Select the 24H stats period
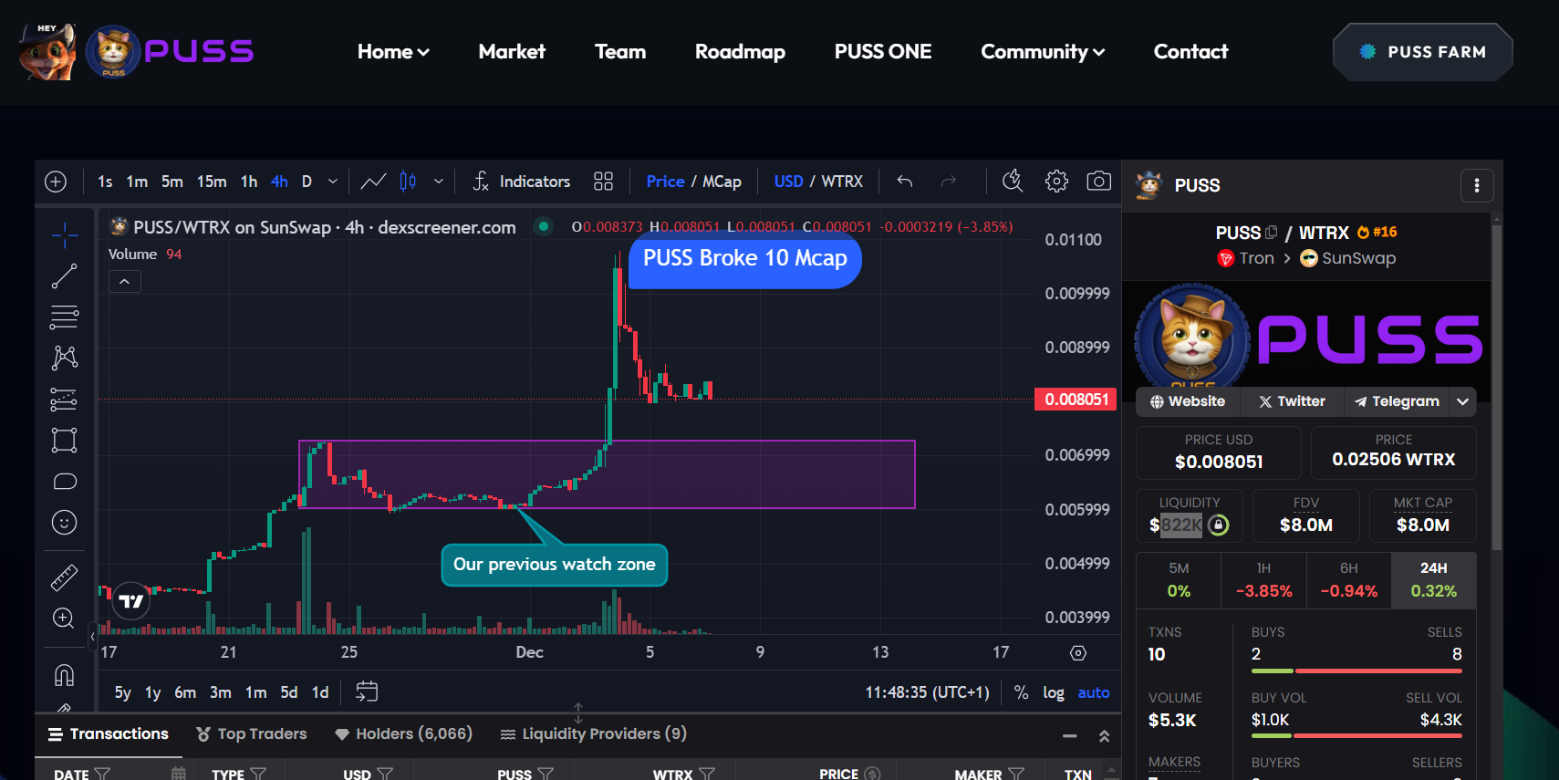1559x780 pixels. [x=1433, y=580]
